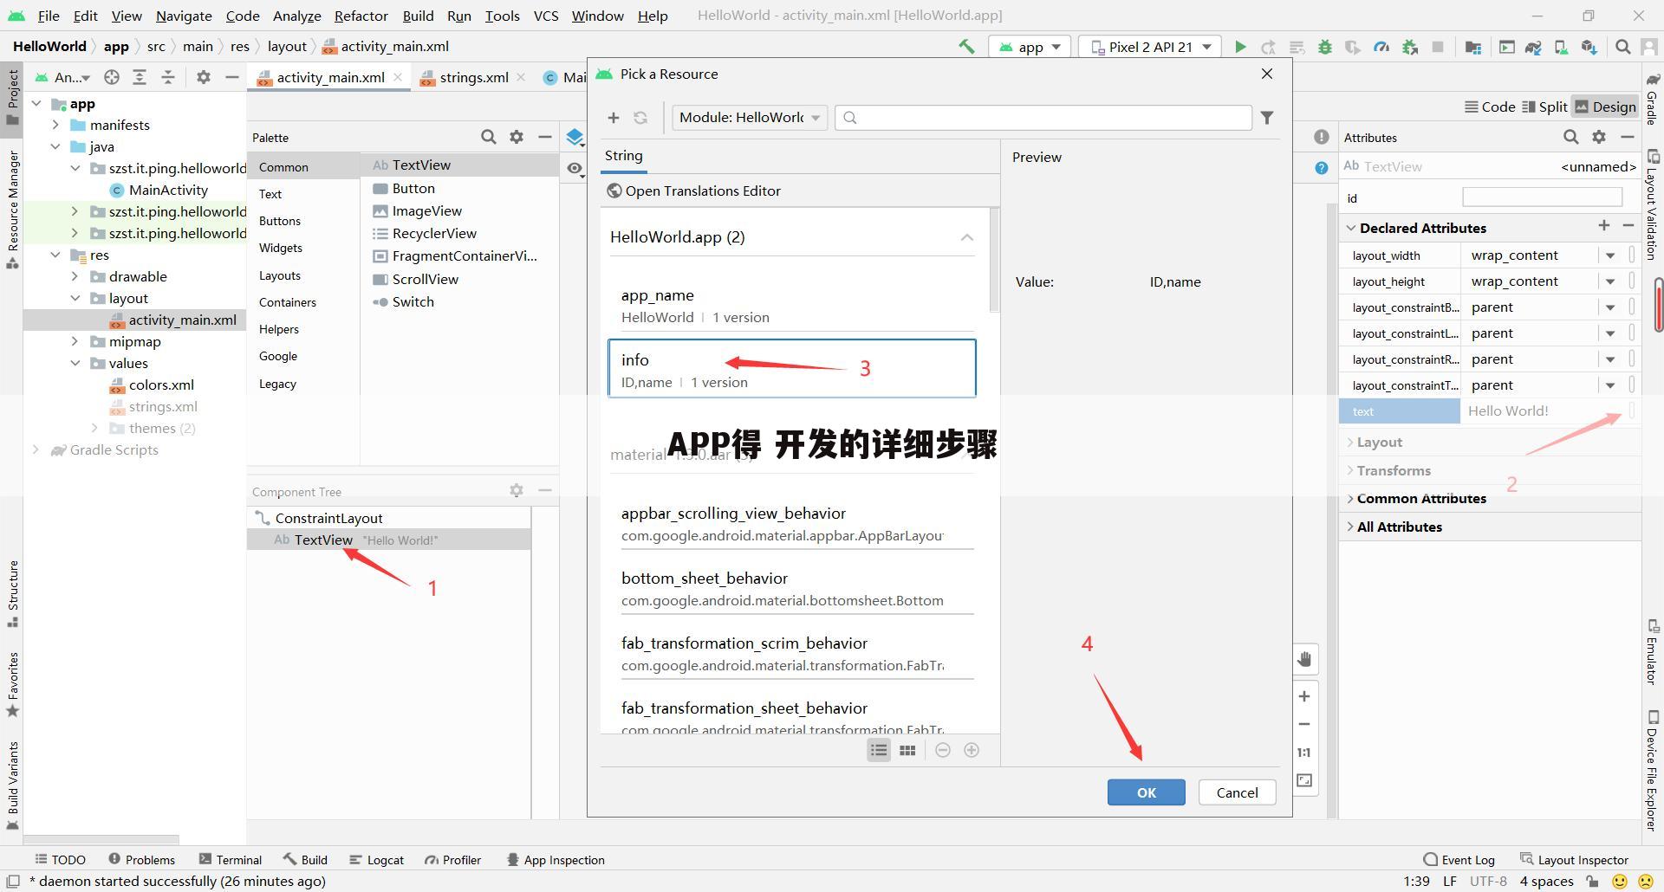Select the String tab in resource picker
The image size is (1664, 892).
(623, 156)
